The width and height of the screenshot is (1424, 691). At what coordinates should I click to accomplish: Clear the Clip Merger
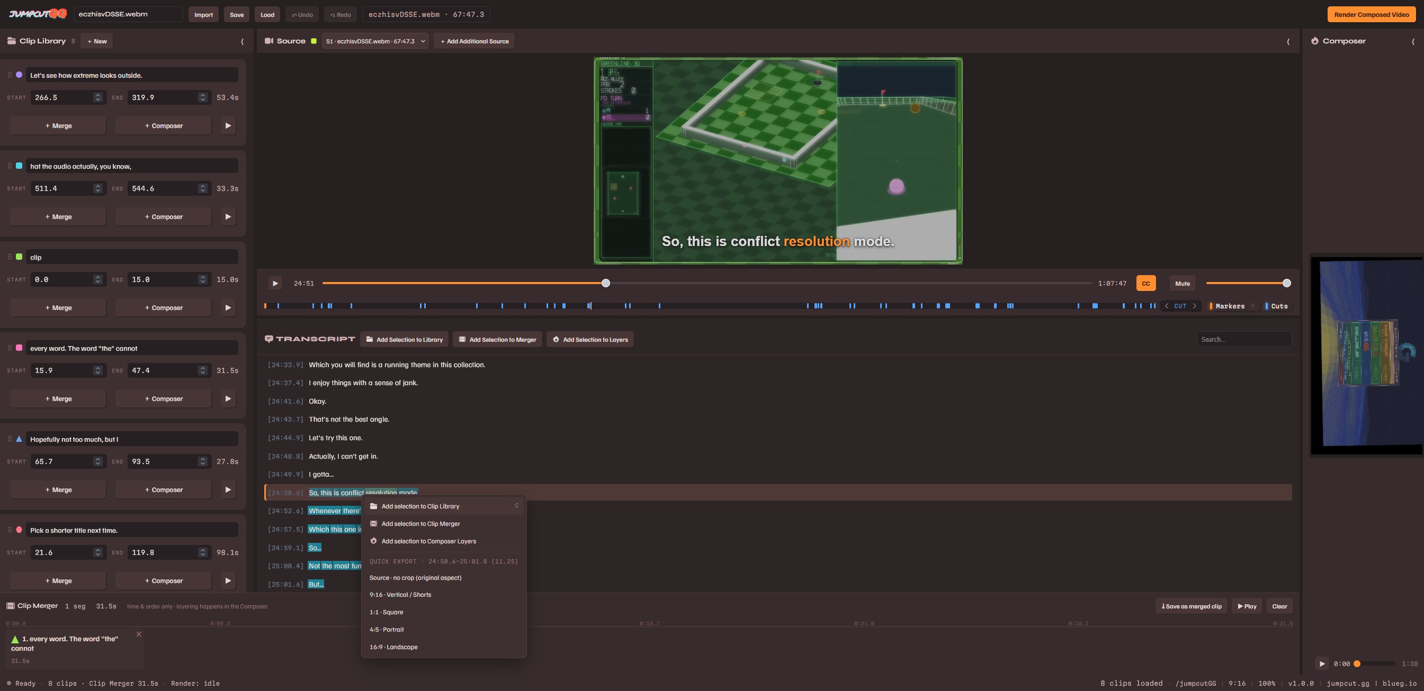pyautogui.click(x=1279, y=606)
